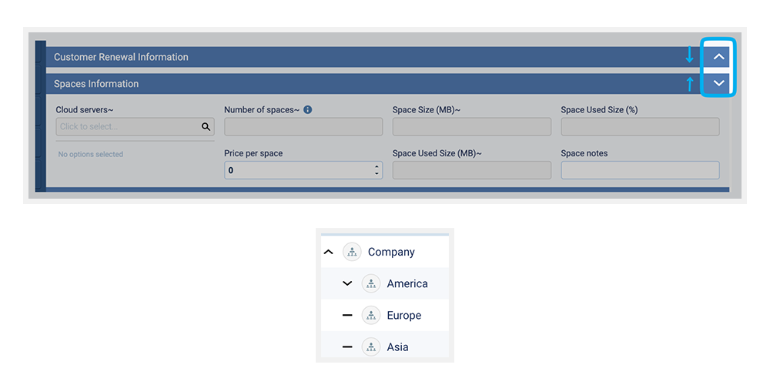Expand the America tree node
The image size is (770, 385).
coord(347,283)
